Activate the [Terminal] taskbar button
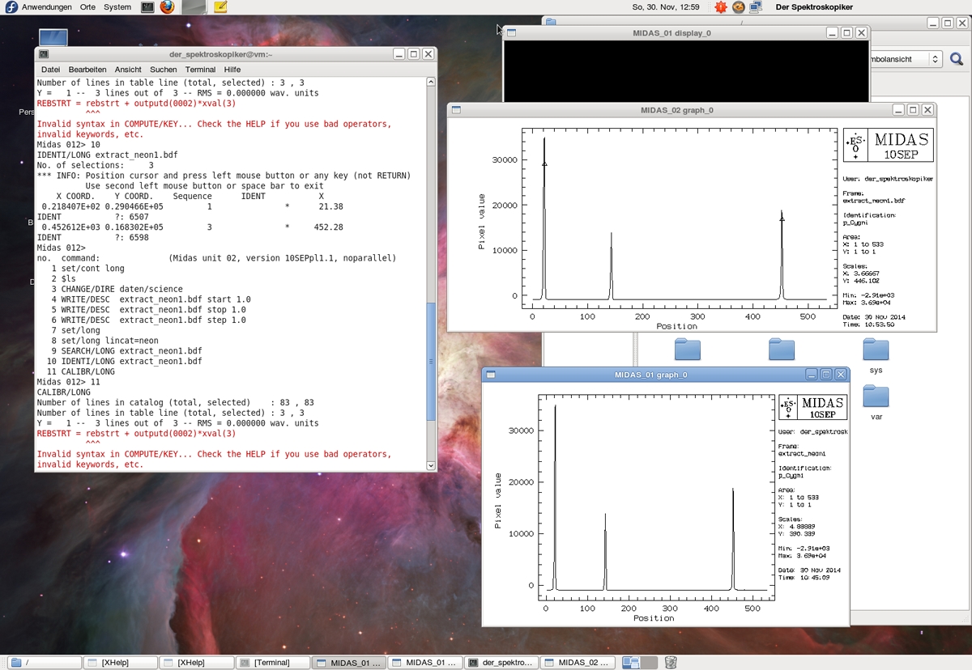 point(274,663)
